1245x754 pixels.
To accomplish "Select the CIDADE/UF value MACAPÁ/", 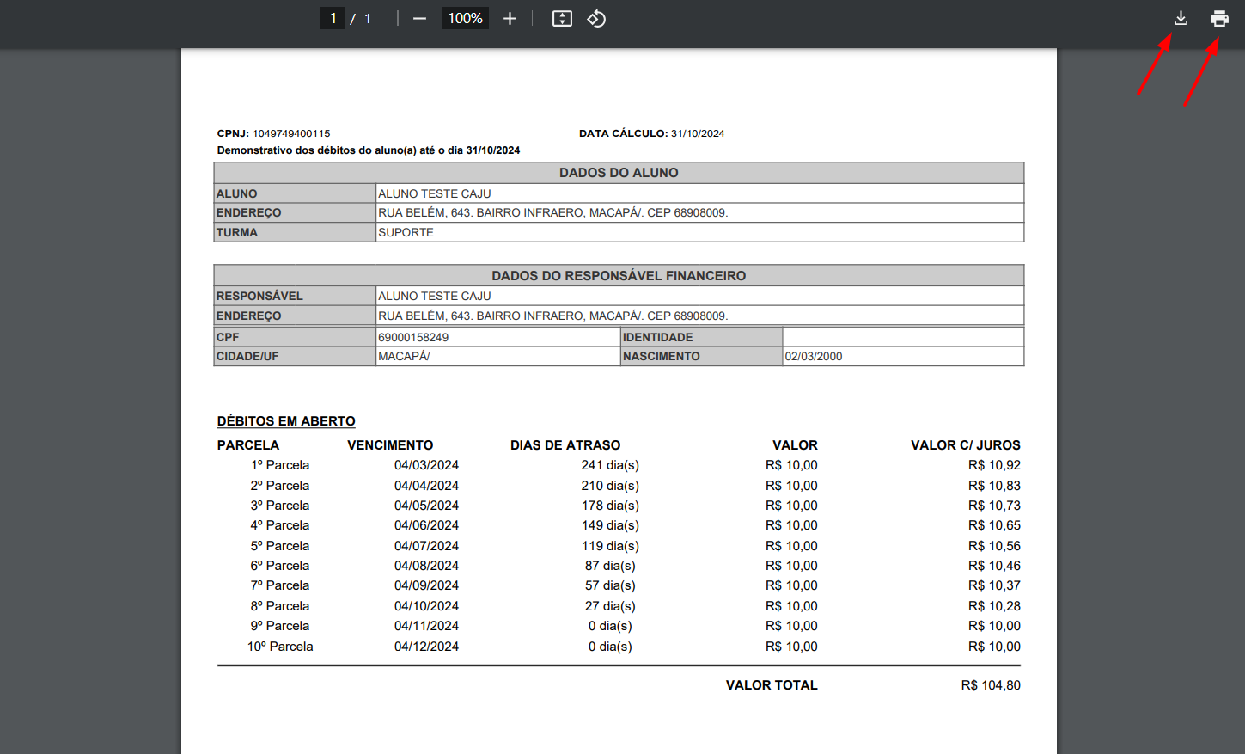I will click(x=404, y=356).
